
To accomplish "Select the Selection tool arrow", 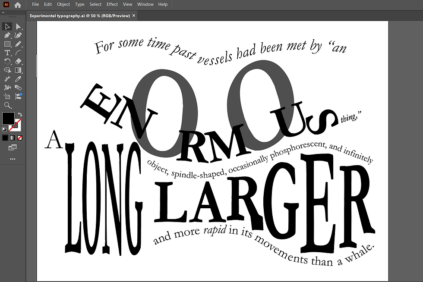I will (7, 26).
